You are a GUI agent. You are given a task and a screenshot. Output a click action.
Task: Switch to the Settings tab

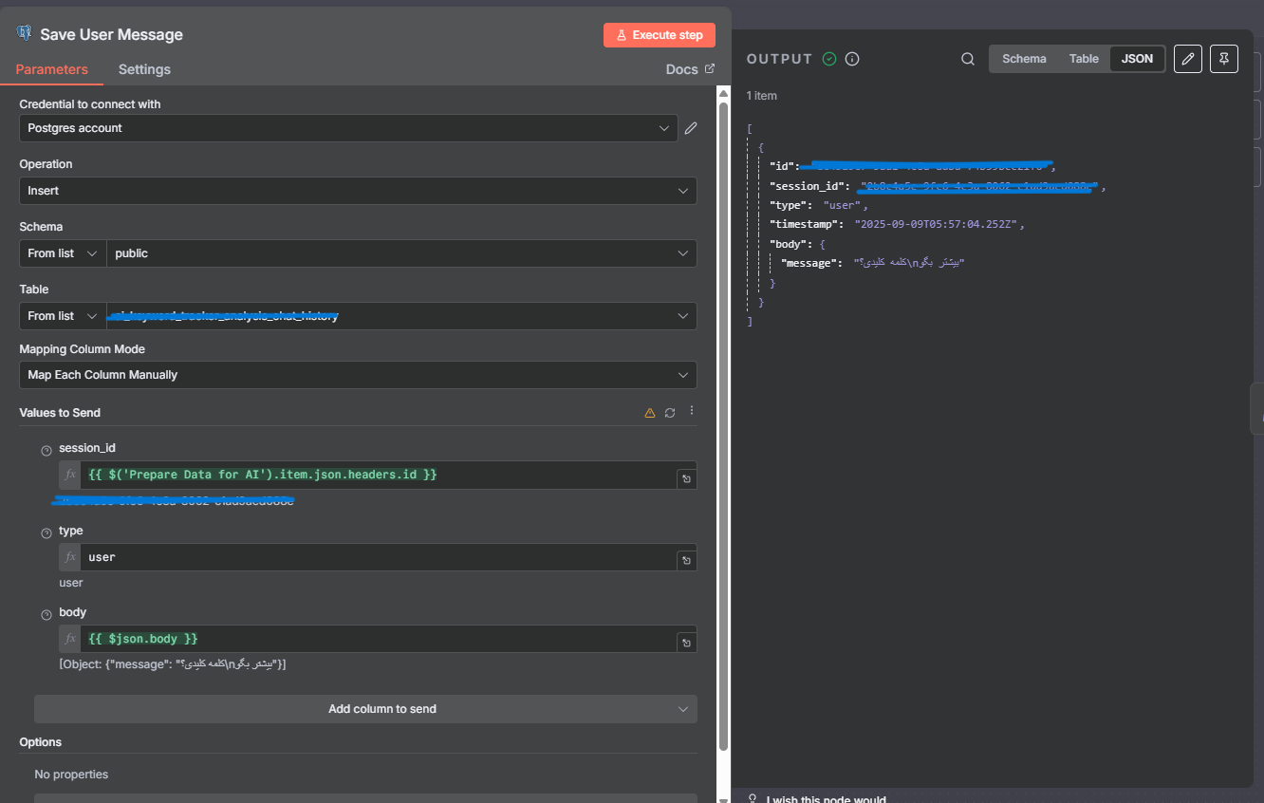143,68
